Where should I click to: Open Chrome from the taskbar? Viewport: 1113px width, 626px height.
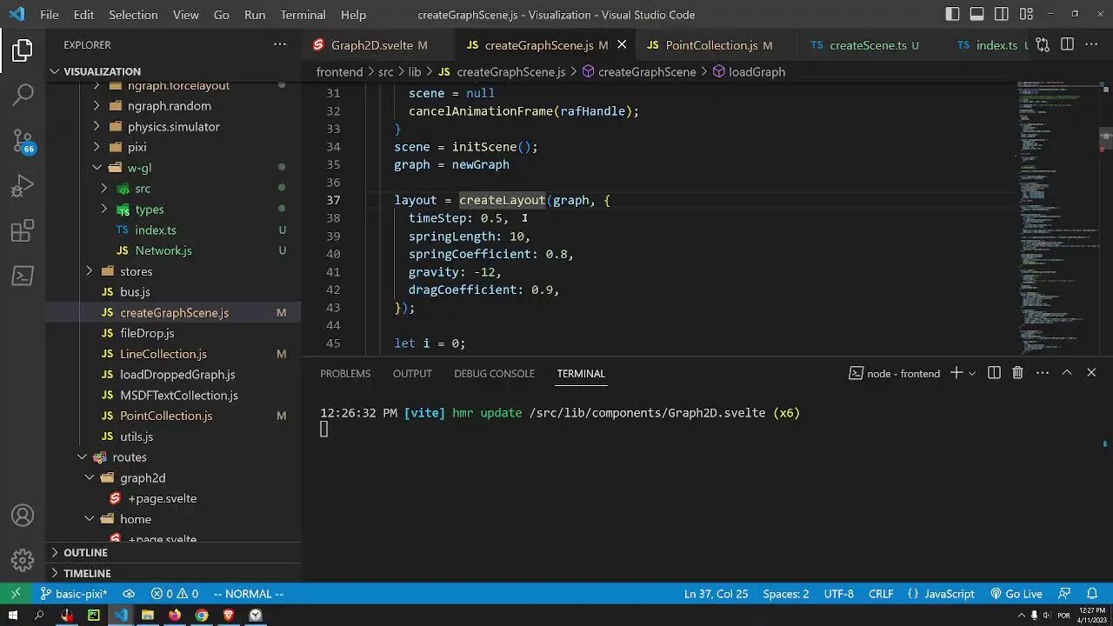pos(202,615)
